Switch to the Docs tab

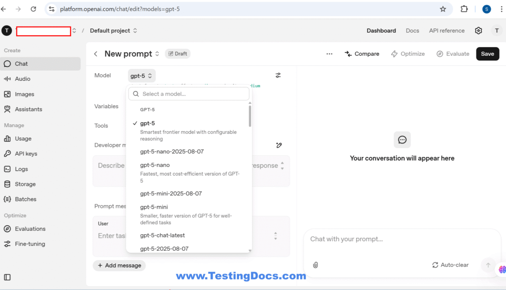click(412, 31)
